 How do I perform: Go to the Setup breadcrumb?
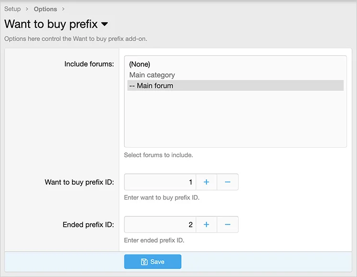[12, 9]
